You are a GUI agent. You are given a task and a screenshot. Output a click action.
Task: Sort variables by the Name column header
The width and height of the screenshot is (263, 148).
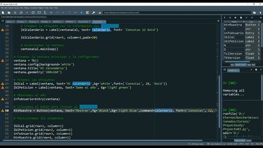point(234,22)
